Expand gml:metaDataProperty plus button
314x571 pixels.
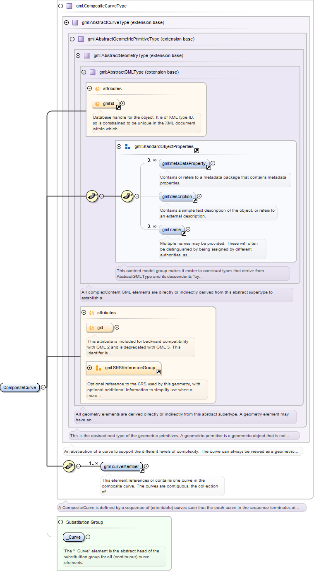[x=213, y=163]
